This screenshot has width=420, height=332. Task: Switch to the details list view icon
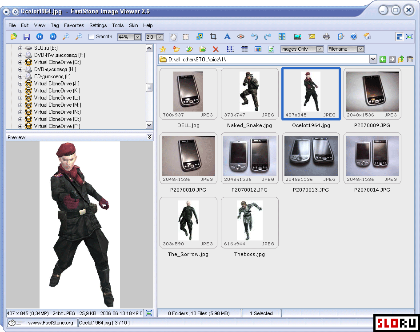point(244,49)
